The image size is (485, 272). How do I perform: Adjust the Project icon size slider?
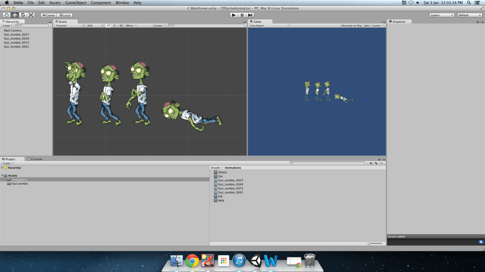(375, 244)
